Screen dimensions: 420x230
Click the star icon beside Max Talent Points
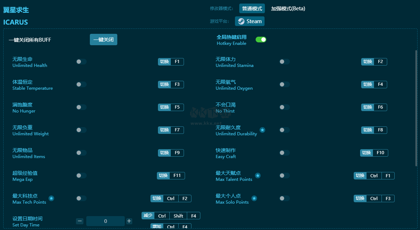coord(258,176)
